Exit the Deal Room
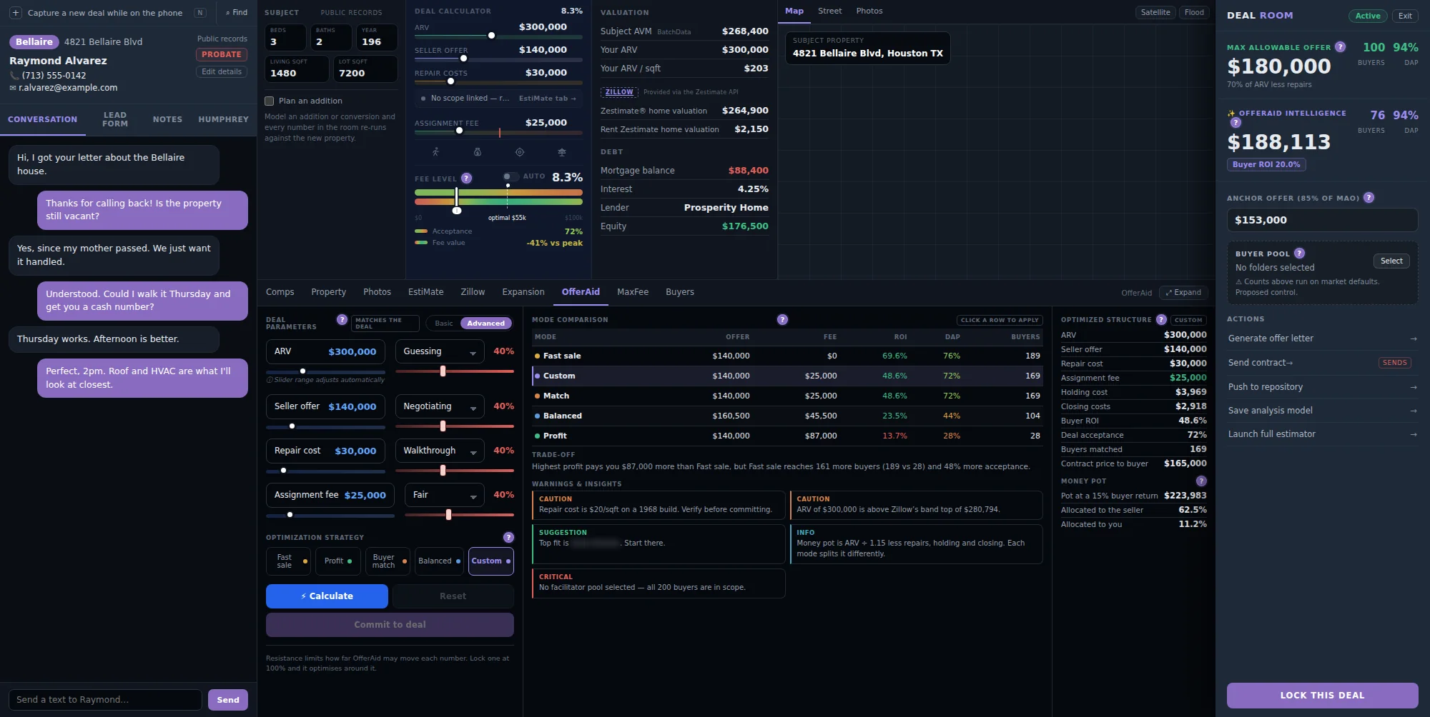The image size is (1430, 717). 1405,16
